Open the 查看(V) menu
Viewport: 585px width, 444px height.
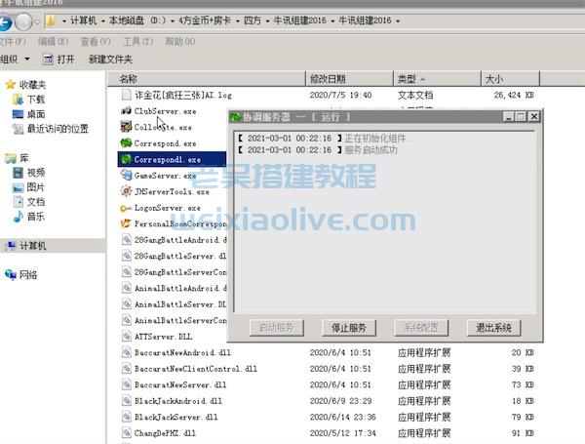96,41
